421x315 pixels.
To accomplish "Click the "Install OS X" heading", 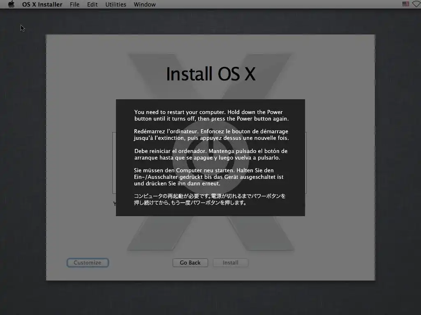I will 211,74.
